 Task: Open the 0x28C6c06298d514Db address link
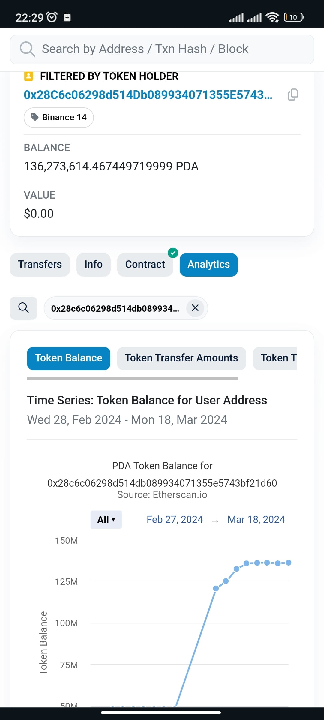point(148,95)
